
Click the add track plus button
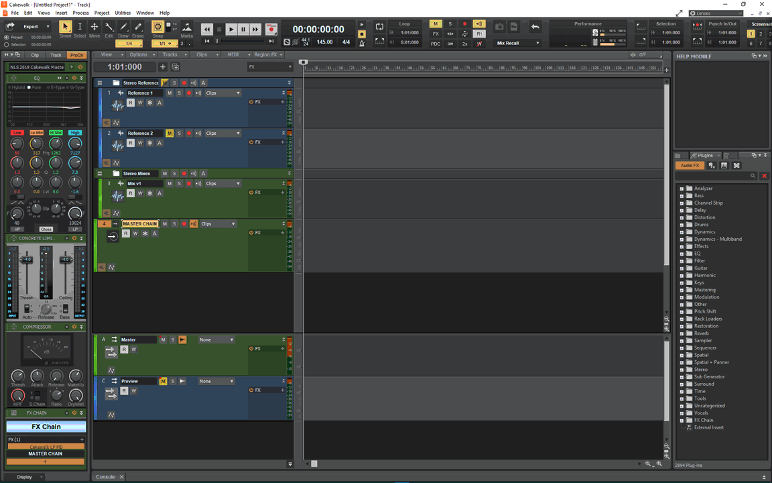tap(162, 67)
